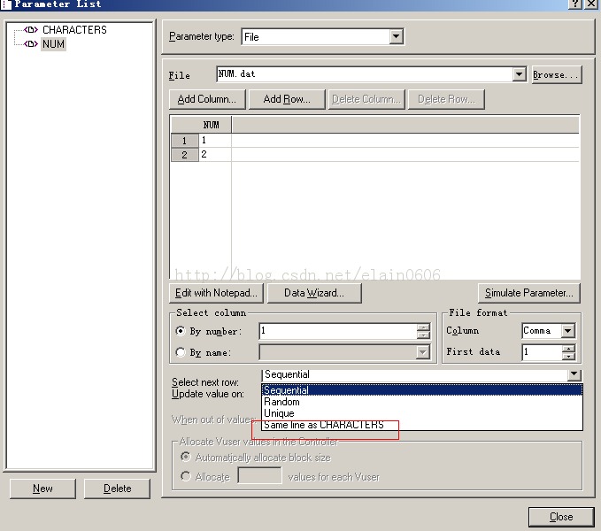Open Edit with Notepad
Viewport: 601px width, 531px height.
(x=216, y=293)
